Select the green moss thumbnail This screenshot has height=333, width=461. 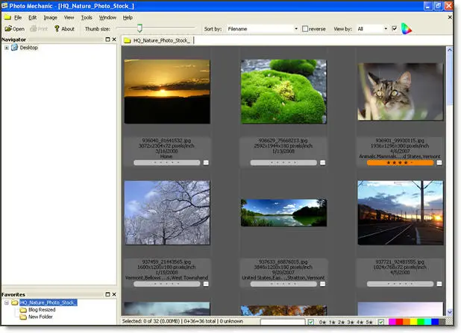point(283,92)
